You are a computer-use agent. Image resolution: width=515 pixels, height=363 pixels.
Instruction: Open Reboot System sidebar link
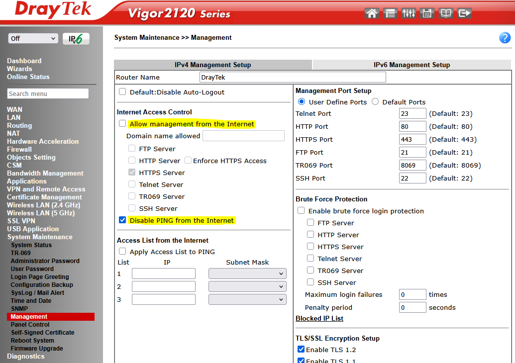tap(32, 341)
